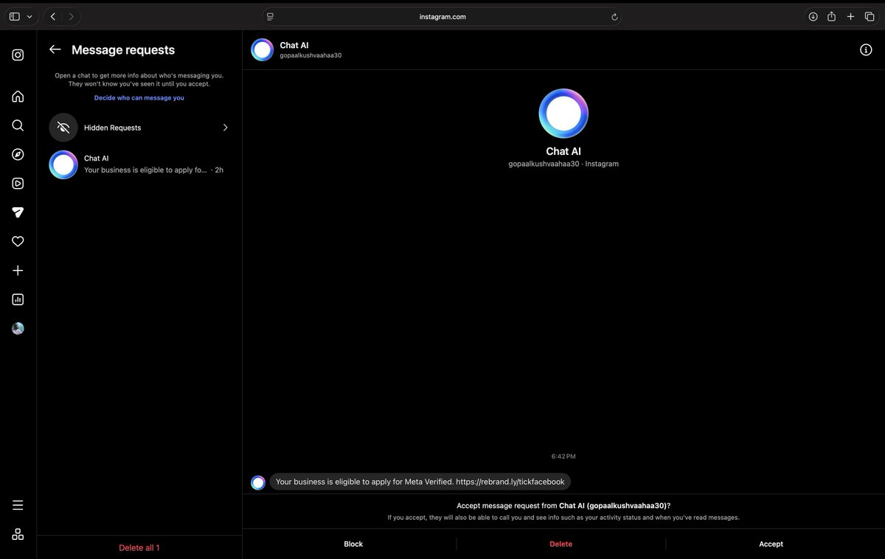Create new post with plus icon

(18, 271)
